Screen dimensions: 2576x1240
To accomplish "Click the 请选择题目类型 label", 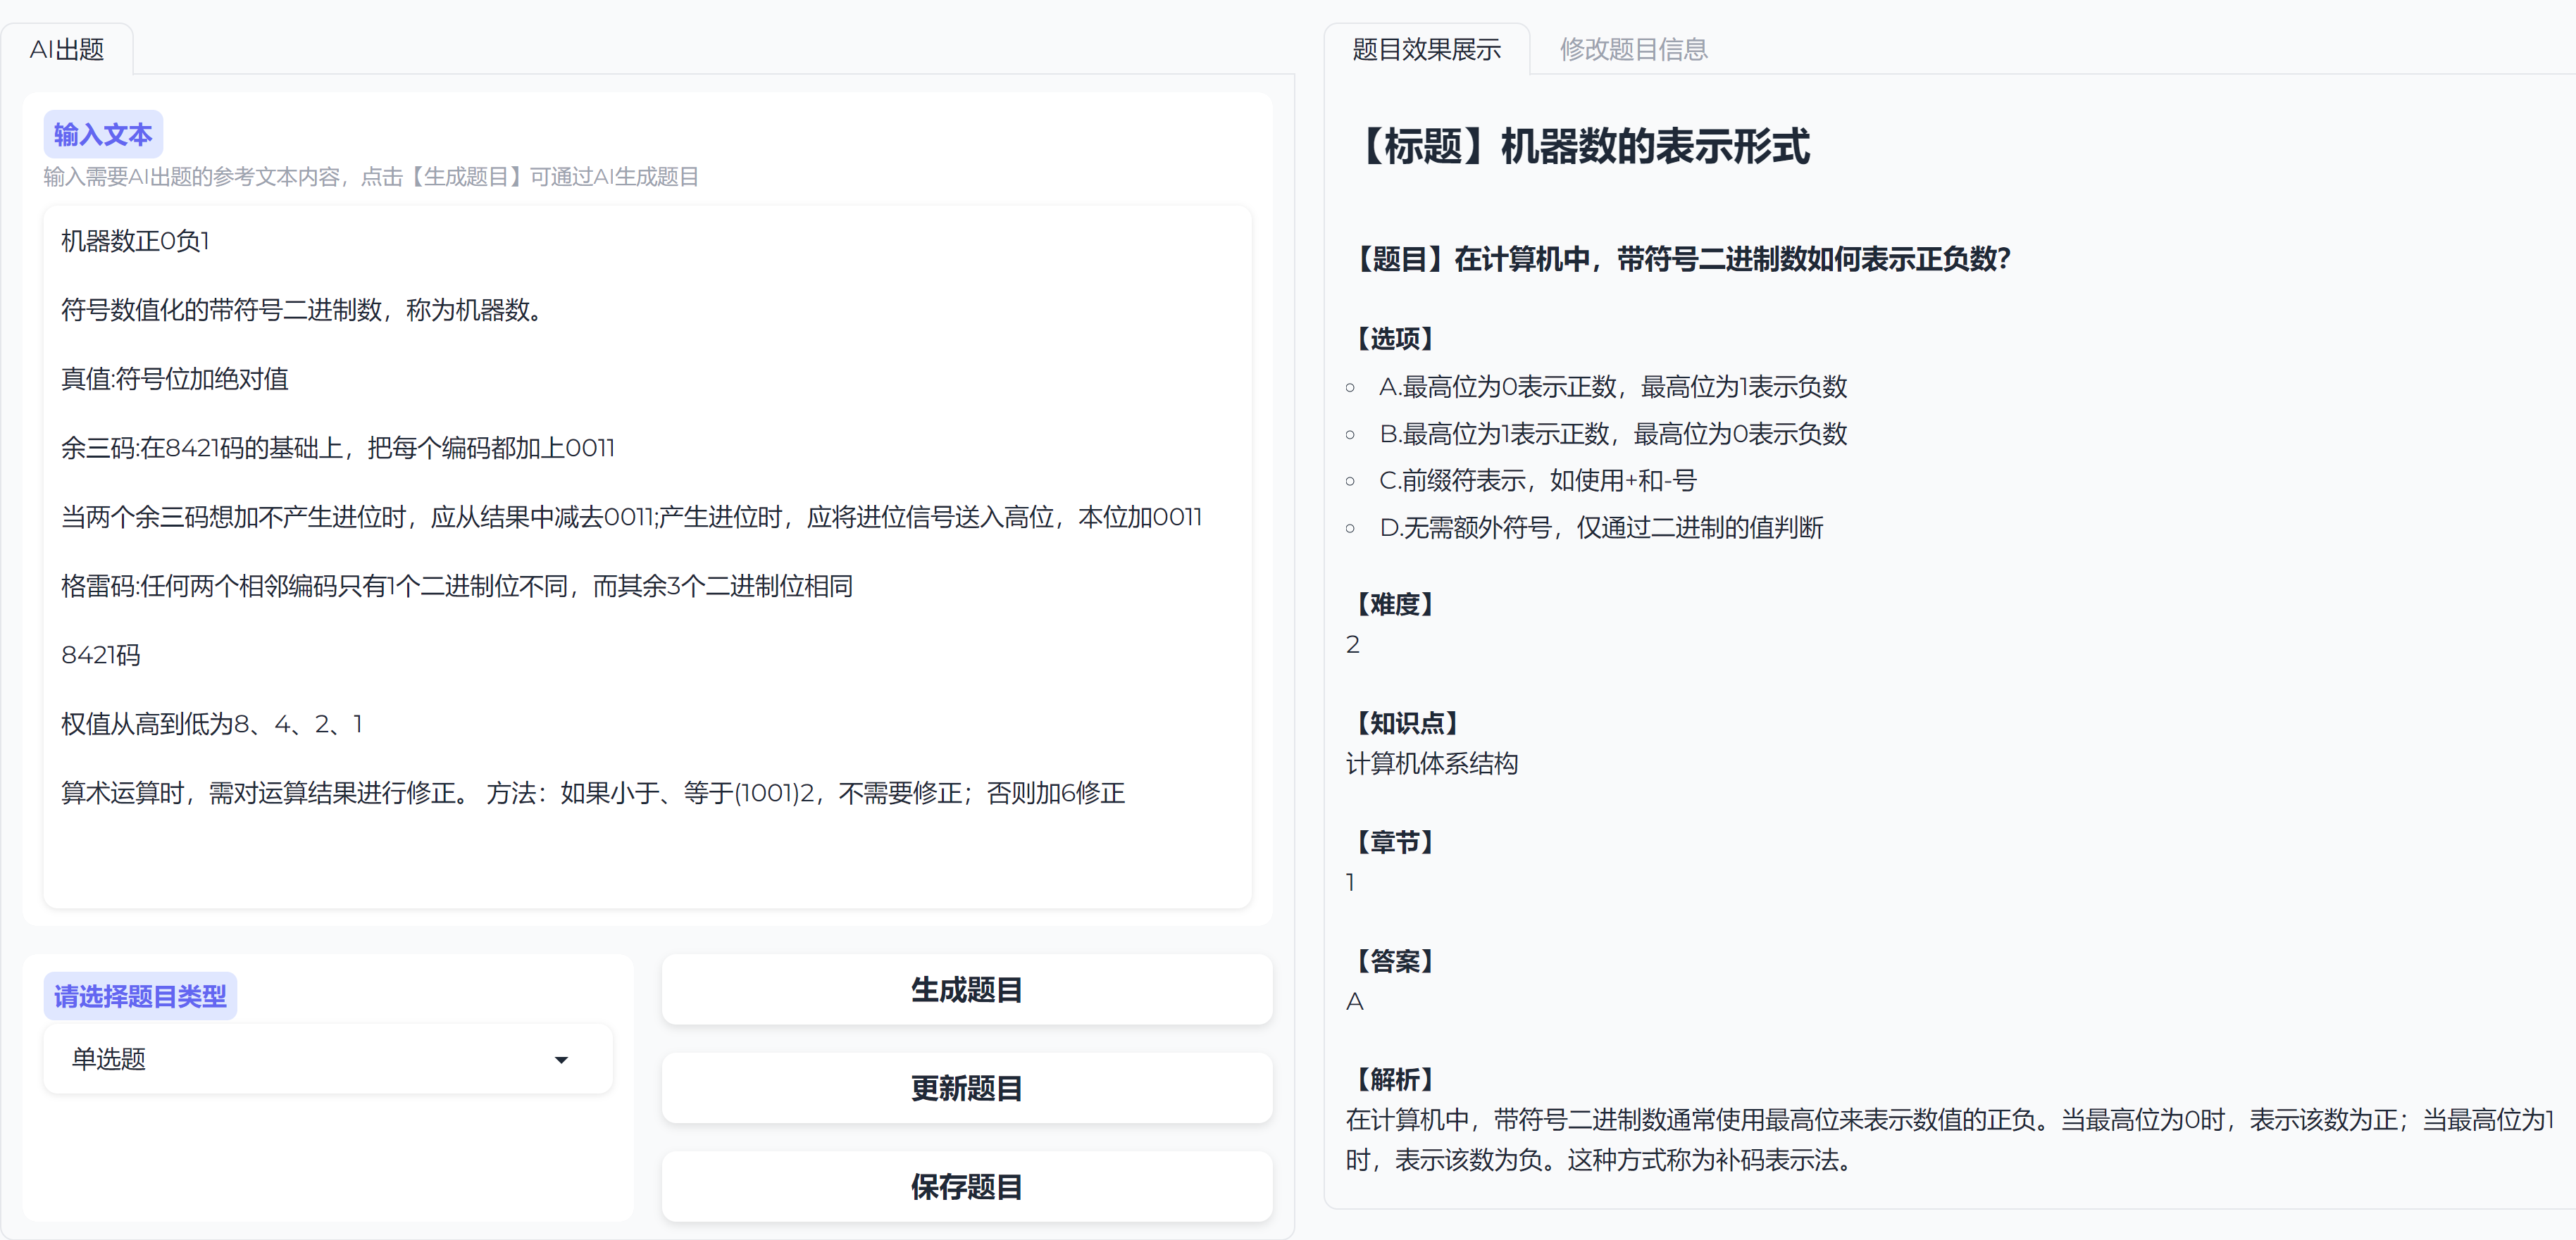I will 140,996.
